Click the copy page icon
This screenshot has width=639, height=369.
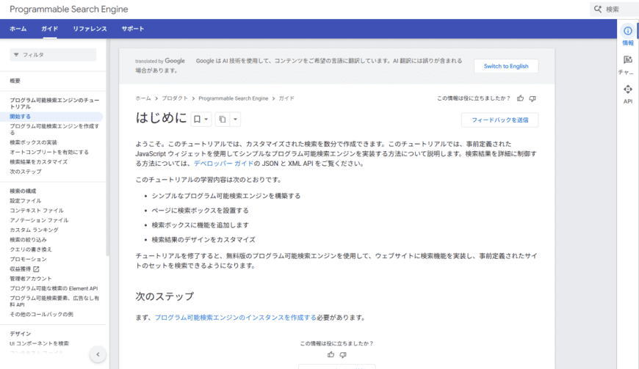tap(222, 119)
